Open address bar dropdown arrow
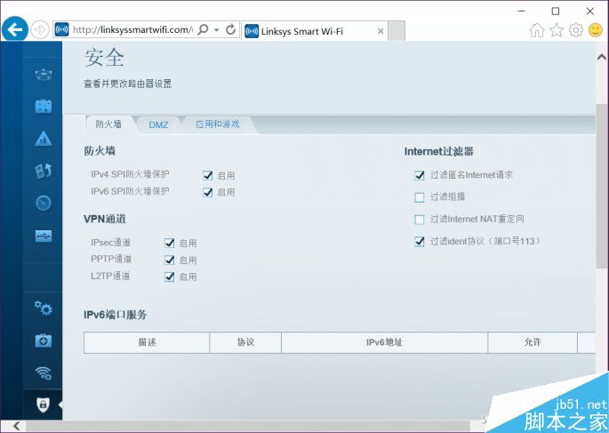 click(x=217, y=30)
